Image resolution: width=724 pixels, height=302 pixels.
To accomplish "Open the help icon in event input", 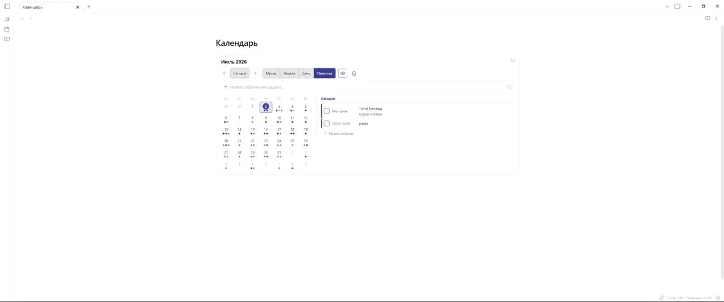I will 509,87.
